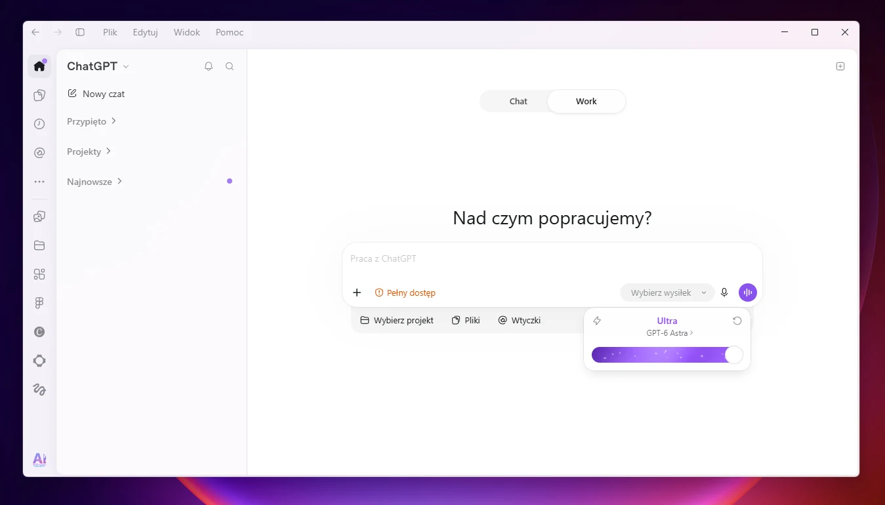The height and width of the screenshot is (505, 885).
Task: Go back with the left arrow in title bar
Action: [x=35, y=32]
